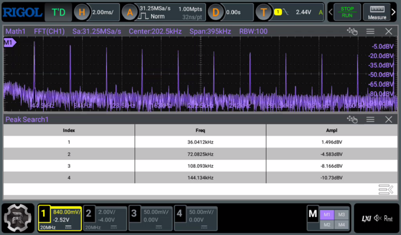Show previous quick-action items with left arrow

click(331, 12)
